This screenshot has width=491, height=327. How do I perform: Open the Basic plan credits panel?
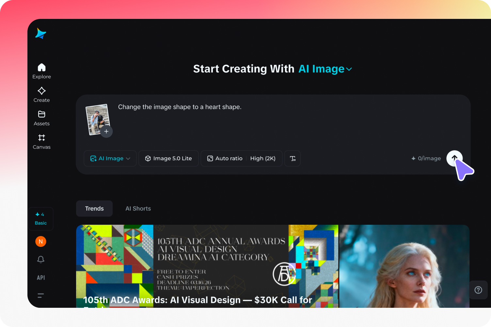tap(40, 219)
